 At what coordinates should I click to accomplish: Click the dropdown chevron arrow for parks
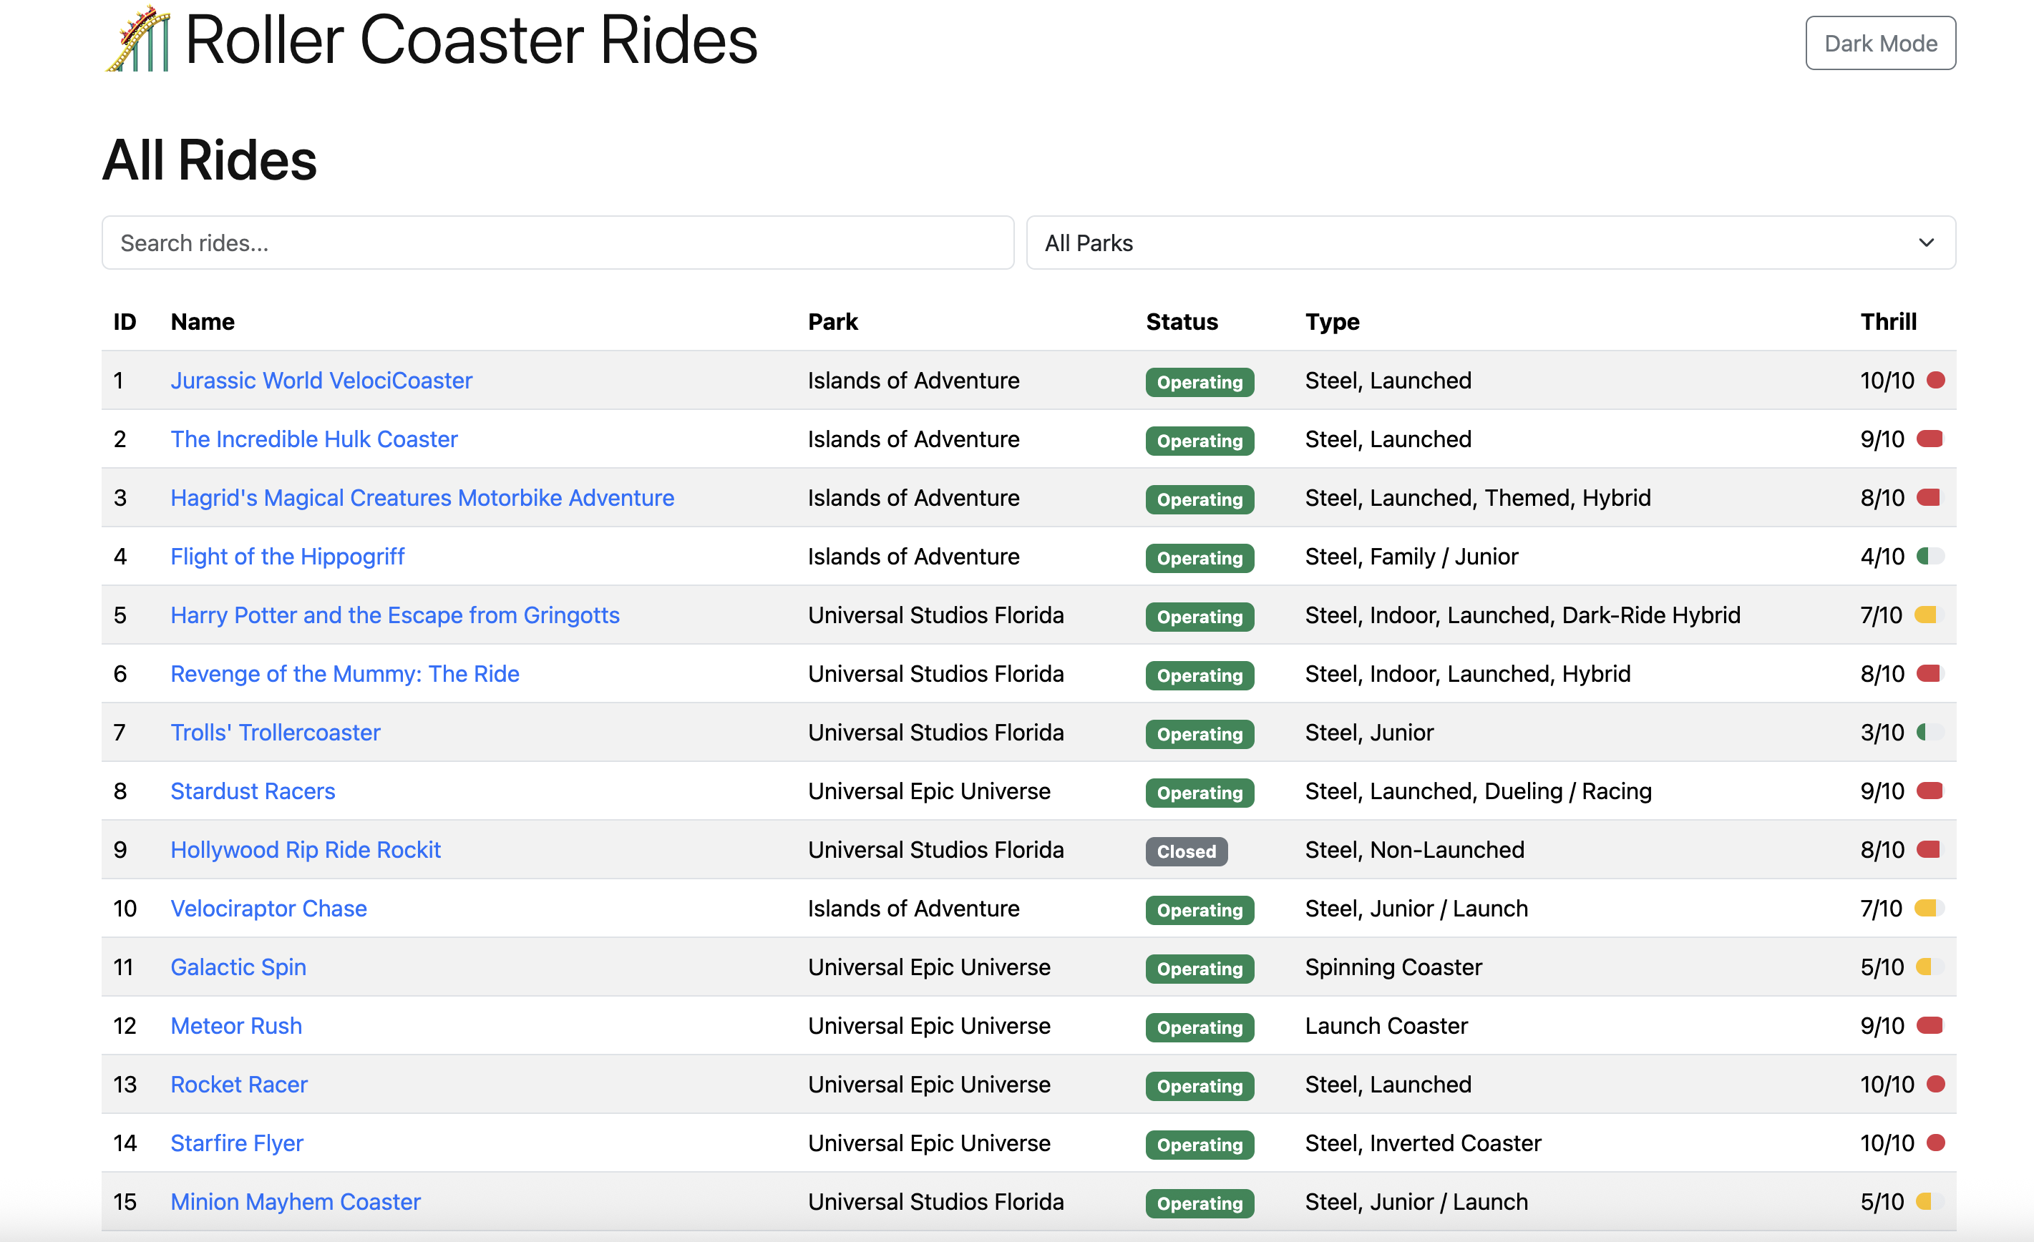click(x=1926, y=243)
